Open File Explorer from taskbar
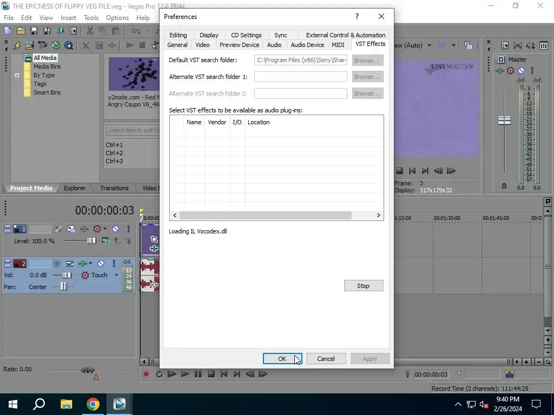Viewport: 554px width, 415px height. [x=66, y=404]
